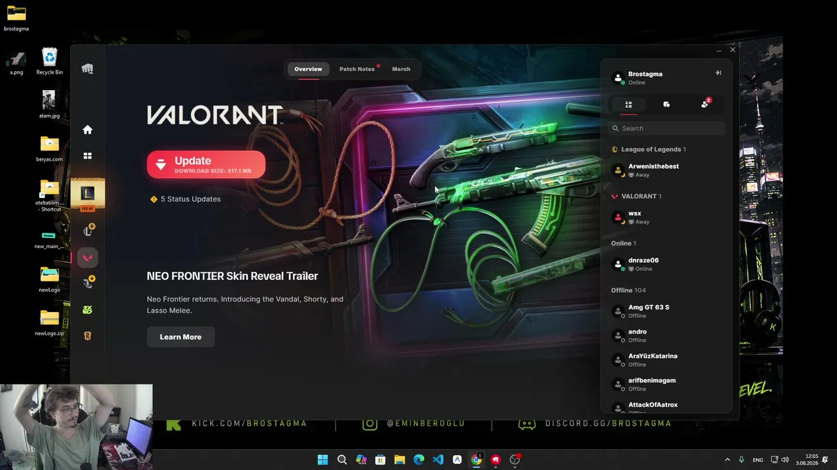The height and width of the screenshot is (470, 837).
Task: Select offline friend AraYüzKatarina
Action: point(666,360)
